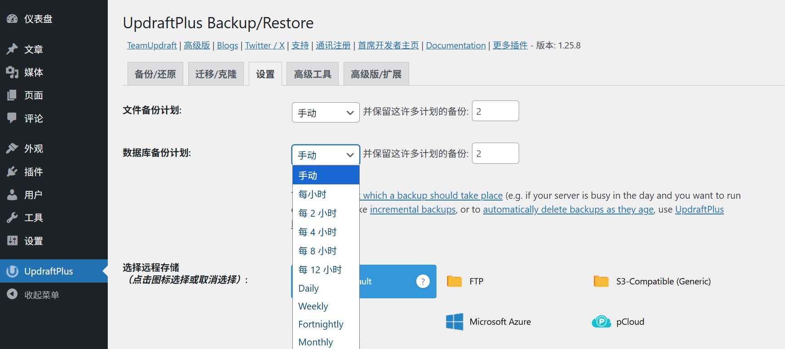Open the Twitter / X link
This screenshot has width=785, height=349.
[265, 45]
